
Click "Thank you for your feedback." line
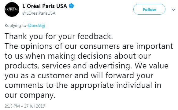(x=59, y=37)
